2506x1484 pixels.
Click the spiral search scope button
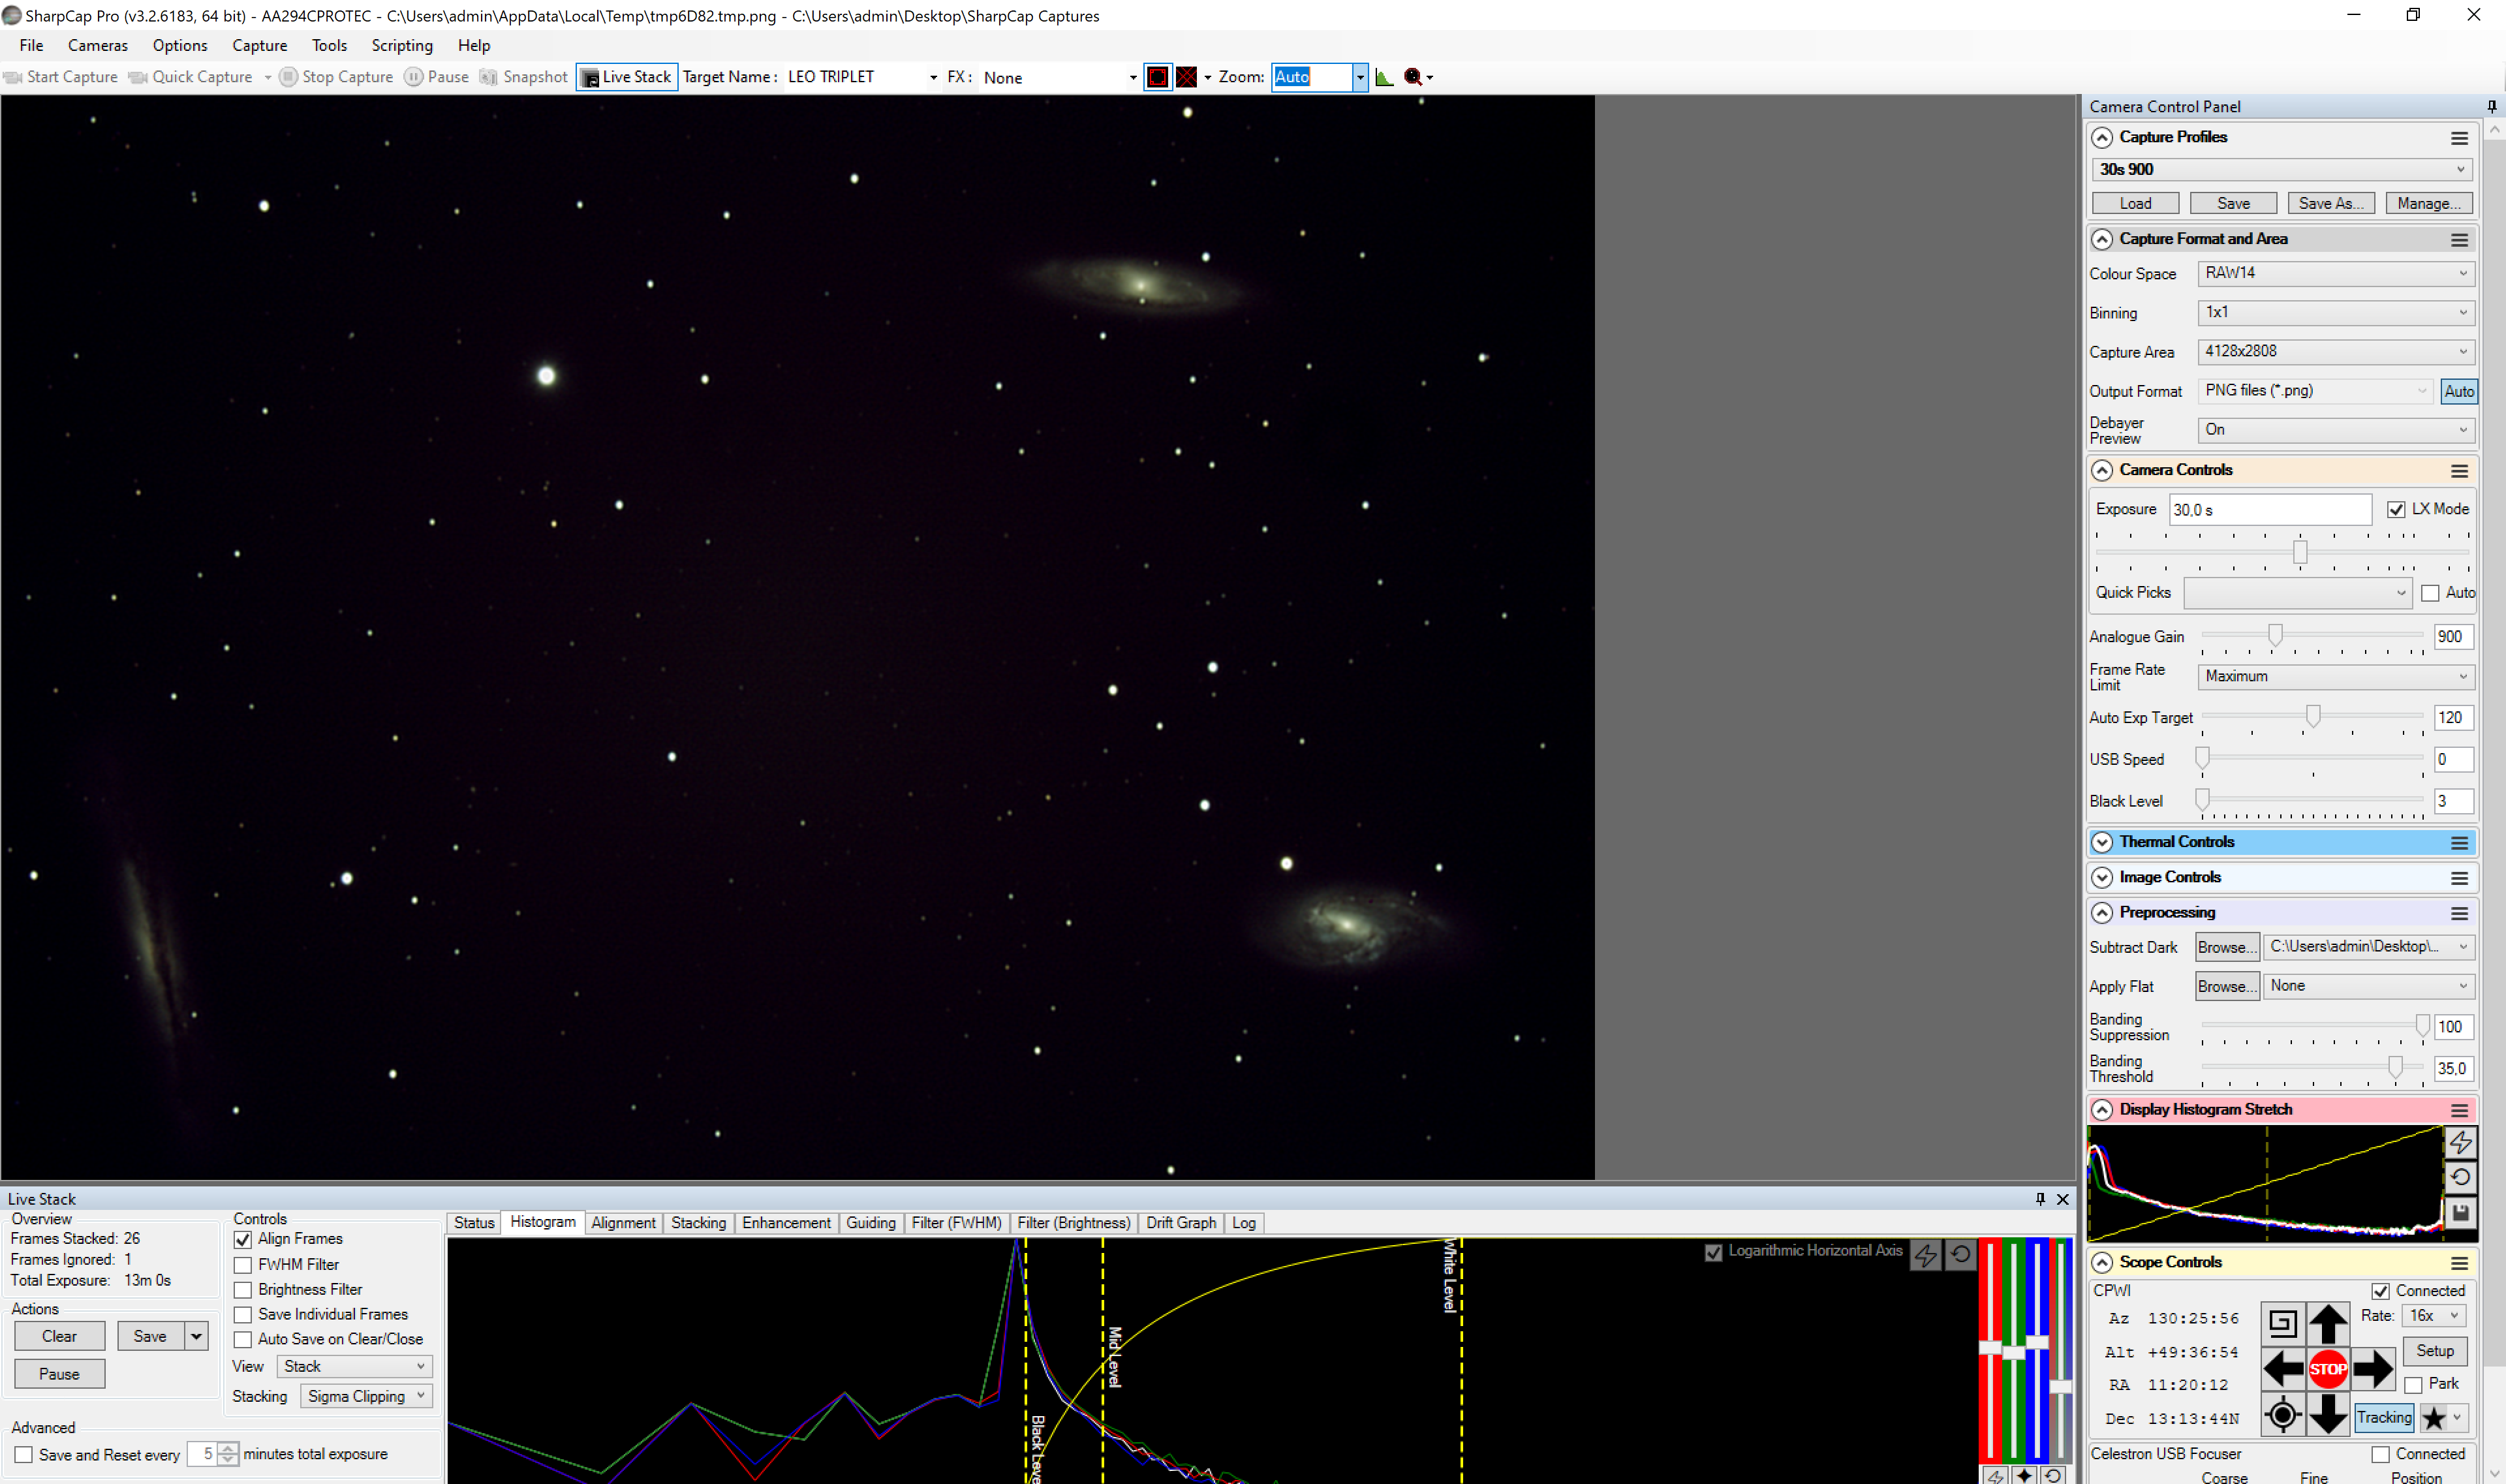2283,1324
